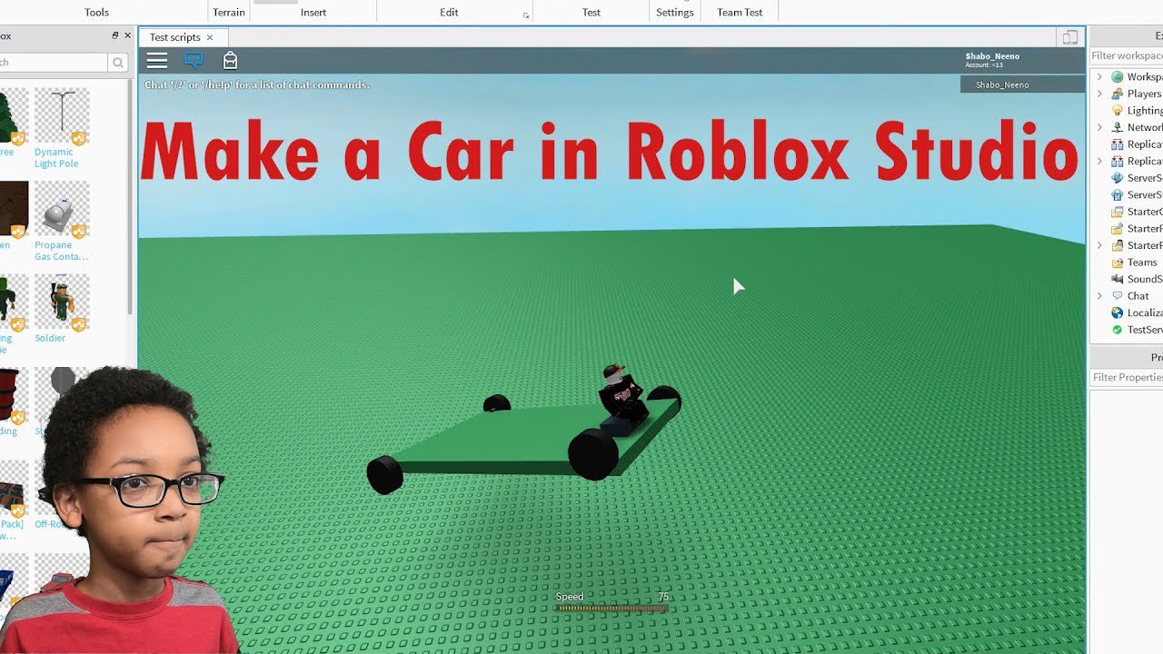Click the Edit ribbon group label
Screen dimensions: 1163x654
[449, 13]
